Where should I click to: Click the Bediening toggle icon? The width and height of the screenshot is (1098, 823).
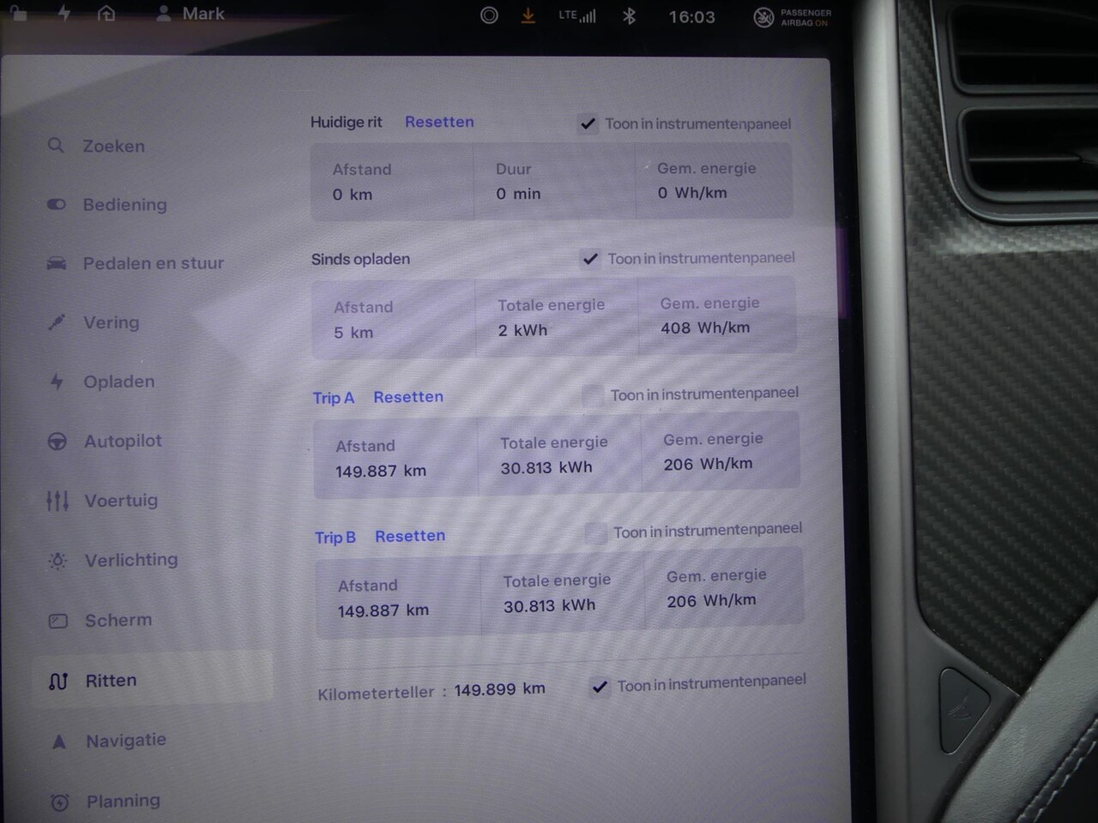[57, 204]
